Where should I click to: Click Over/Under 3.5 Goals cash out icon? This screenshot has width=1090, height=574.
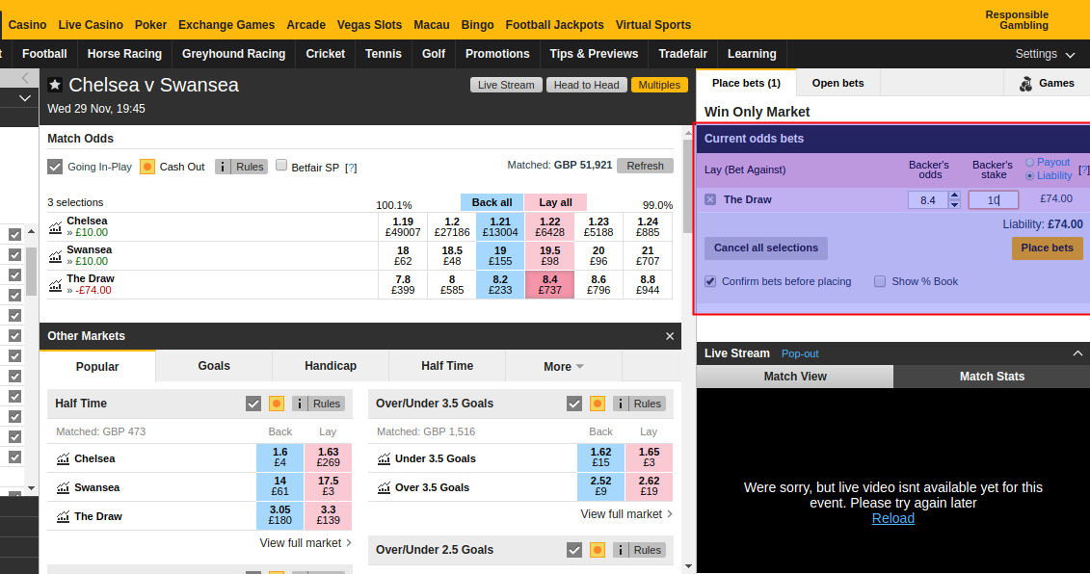pyautogui.click(x=598, y=404)
